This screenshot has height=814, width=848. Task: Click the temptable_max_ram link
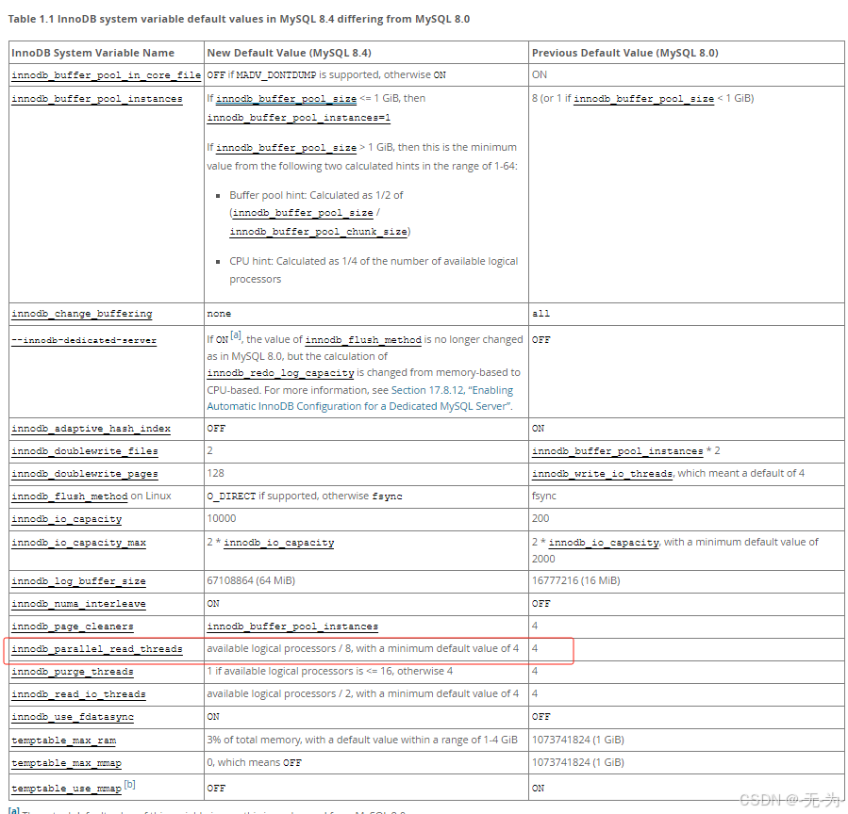pyautogui.click(x=62, y=740)
